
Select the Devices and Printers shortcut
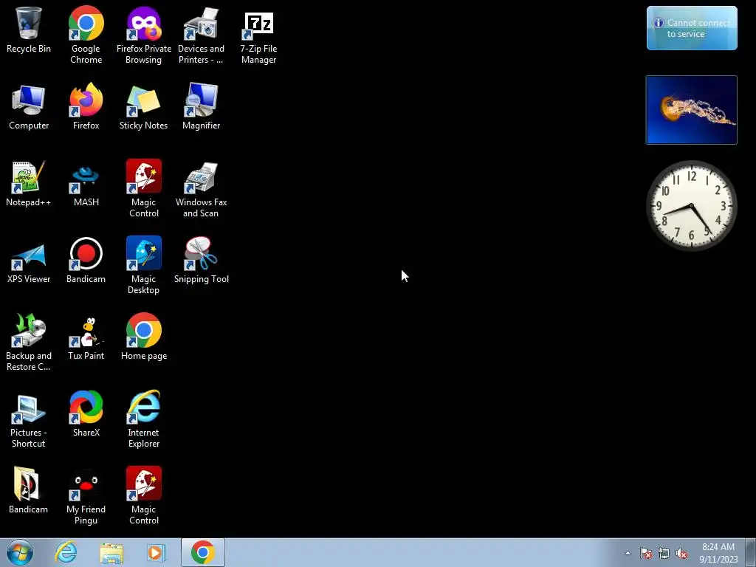click(x=201, y=35)
